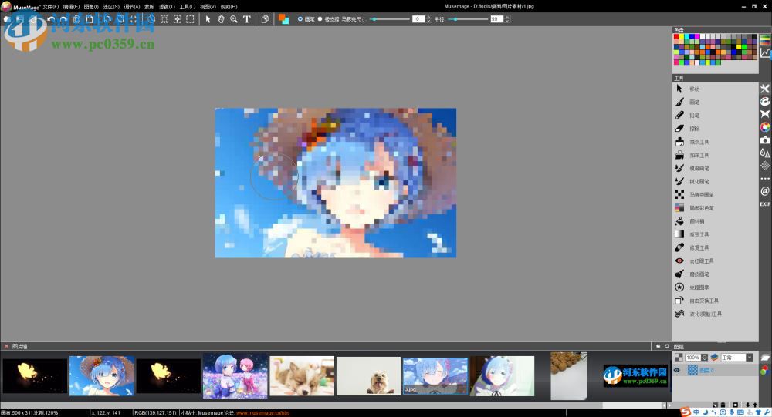Select the Red-eye removal tool
This screenshot has width=772, height=417.
point(679,261)
